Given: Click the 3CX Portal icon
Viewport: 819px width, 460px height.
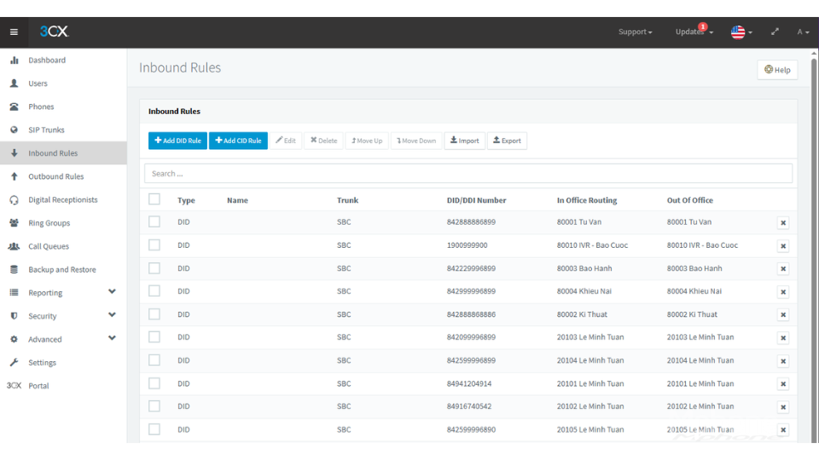Looking at the screenshot, I should (x=15, y=386).
